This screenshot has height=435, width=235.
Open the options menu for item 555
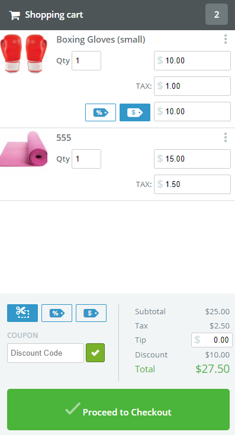click(x=226, y=137)
